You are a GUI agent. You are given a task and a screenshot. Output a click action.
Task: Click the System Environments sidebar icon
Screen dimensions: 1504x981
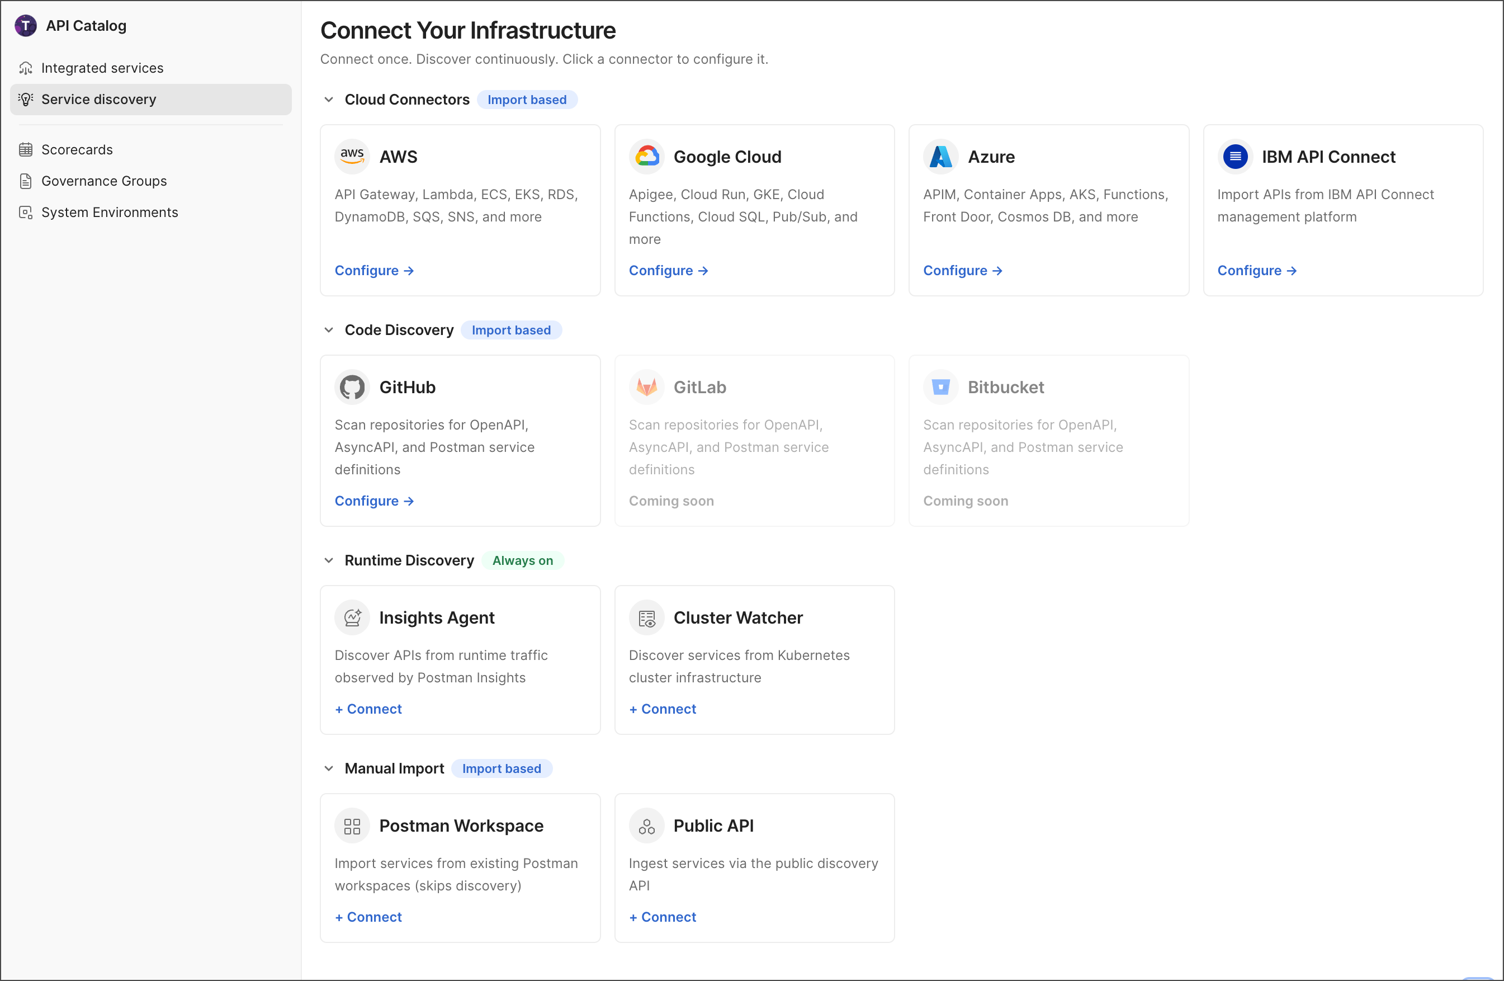[x=25, y=213]
